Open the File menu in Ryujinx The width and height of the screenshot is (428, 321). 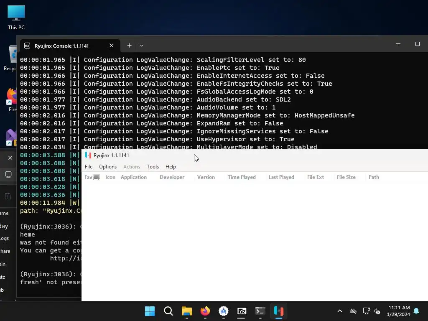[x=89, y=166]
